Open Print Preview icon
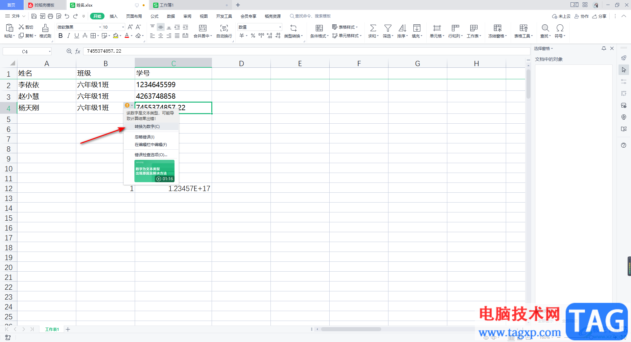The image size is (631, 342). coord(59,16)
